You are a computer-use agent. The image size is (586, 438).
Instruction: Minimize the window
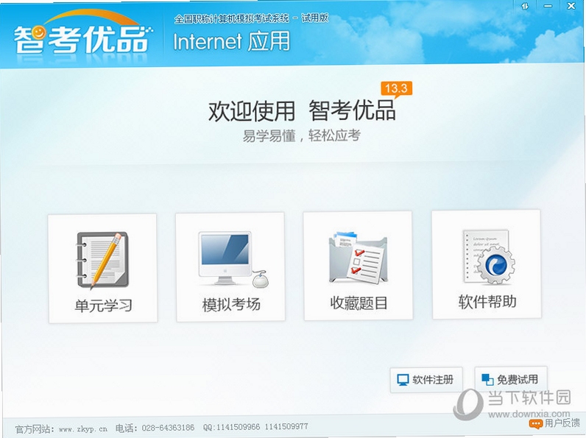[x=548, y=6]
